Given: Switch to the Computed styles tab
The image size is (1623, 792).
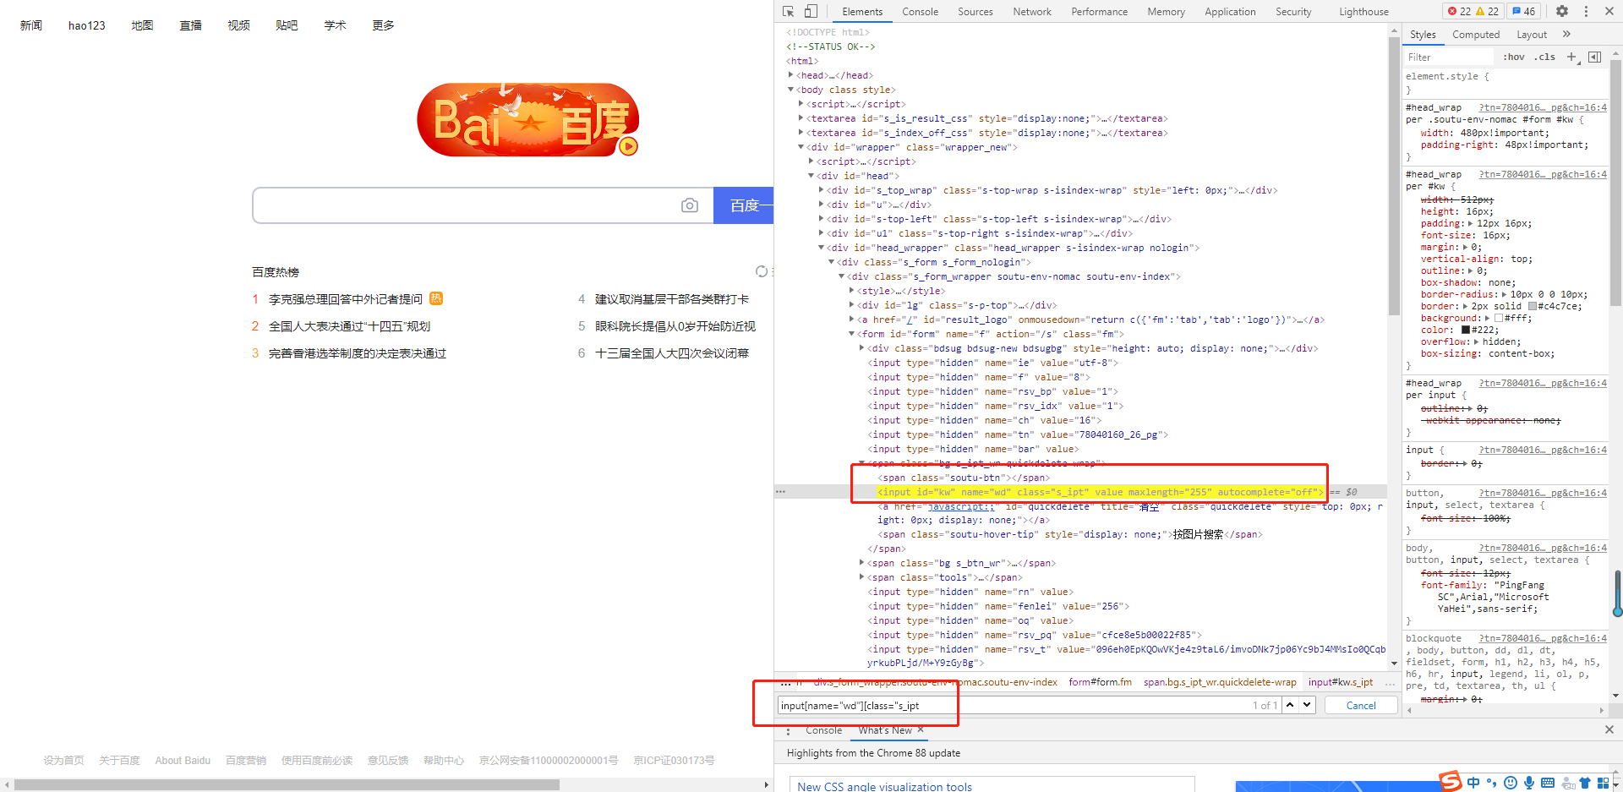Looking at the screenshot, I should coord(1476,35).
